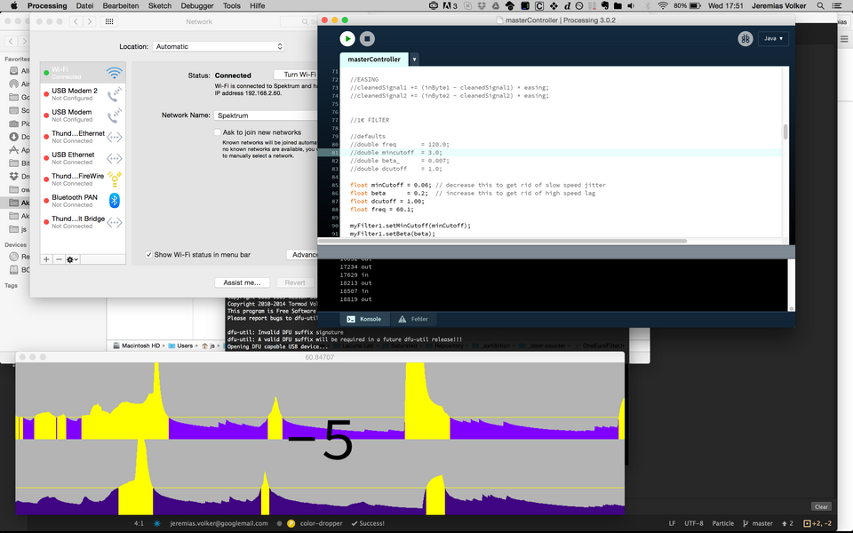Toggle Show Wi-Fi status in menu bar
Viewport: 853px width, 533px height.
click(148, 255)
